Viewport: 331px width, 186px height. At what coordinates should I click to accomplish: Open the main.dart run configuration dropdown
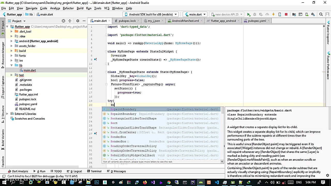point(195,14)
